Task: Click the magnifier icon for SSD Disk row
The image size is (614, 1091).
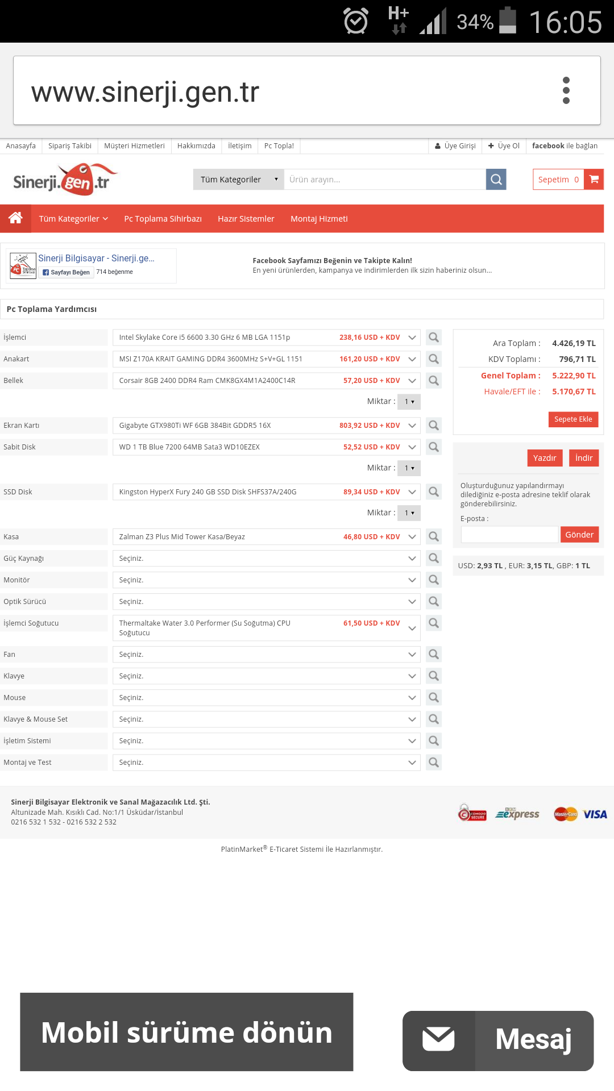Action: coord(434,492)
